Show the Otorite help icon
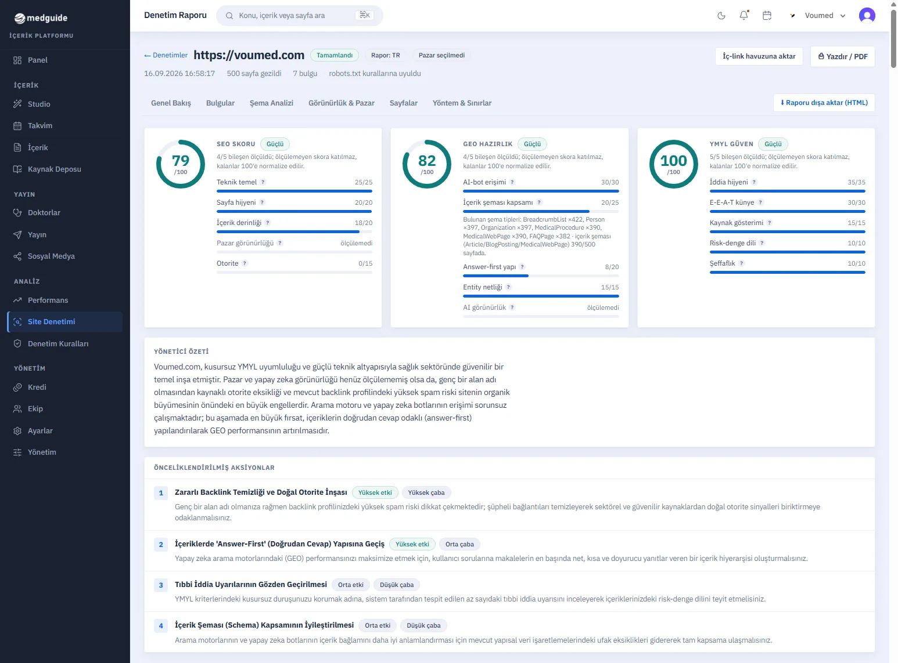898x663 pixels. 245,263
